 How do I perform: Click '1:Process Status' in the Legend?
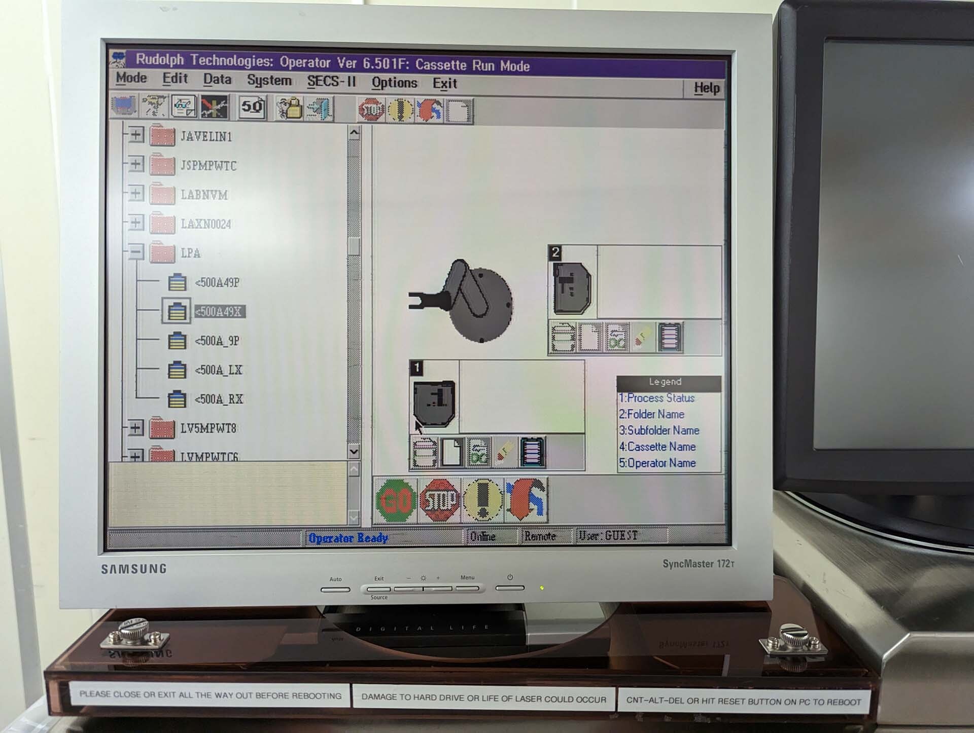point(656,398)
